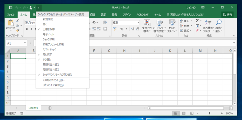This screenshot has height=120, width=242.
Task: Collapse the ribbon with the caret arrow
Action: [x=234, y=36]
